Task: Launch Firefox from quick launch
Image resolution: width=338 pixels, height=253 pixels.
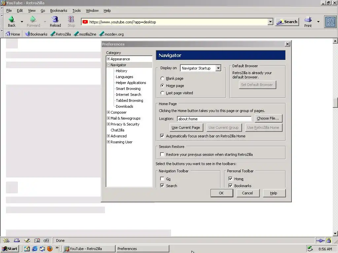Action: tap(50, 248)
